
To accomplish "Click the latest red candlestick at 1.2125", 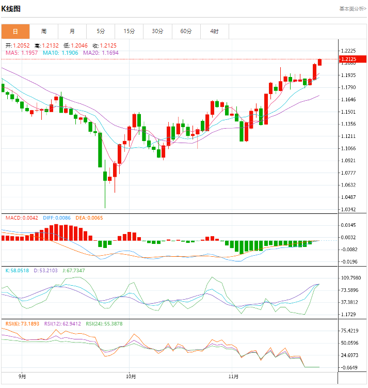I will tap(319, 62).
